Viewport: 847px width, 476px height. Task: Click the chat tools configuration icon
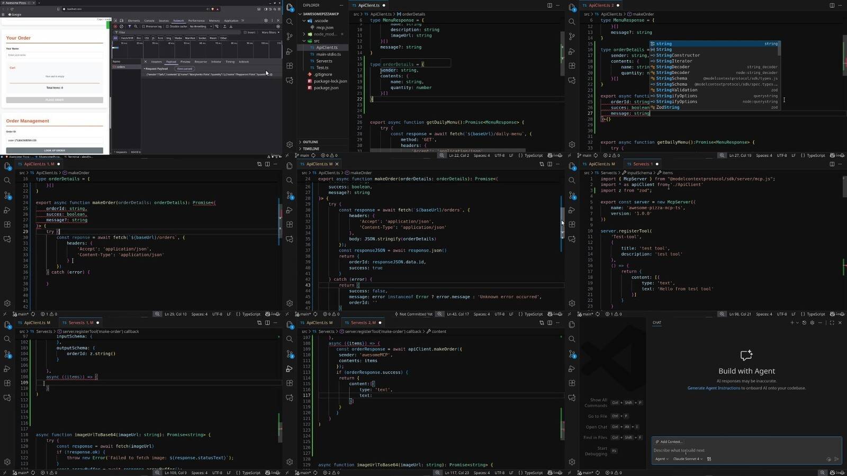pyautogui.click(x=709, y=459)
